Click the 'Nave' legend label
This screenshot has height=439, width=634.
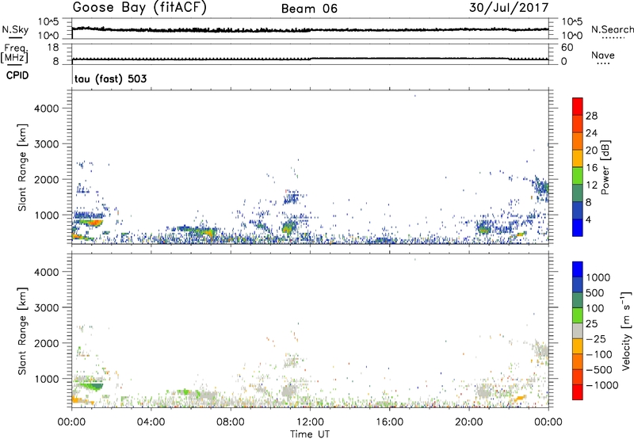pyautogui.click(x=602, y=55)
